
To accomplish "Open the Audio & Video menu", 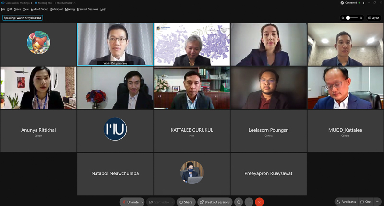I will [x=39, y=9].
